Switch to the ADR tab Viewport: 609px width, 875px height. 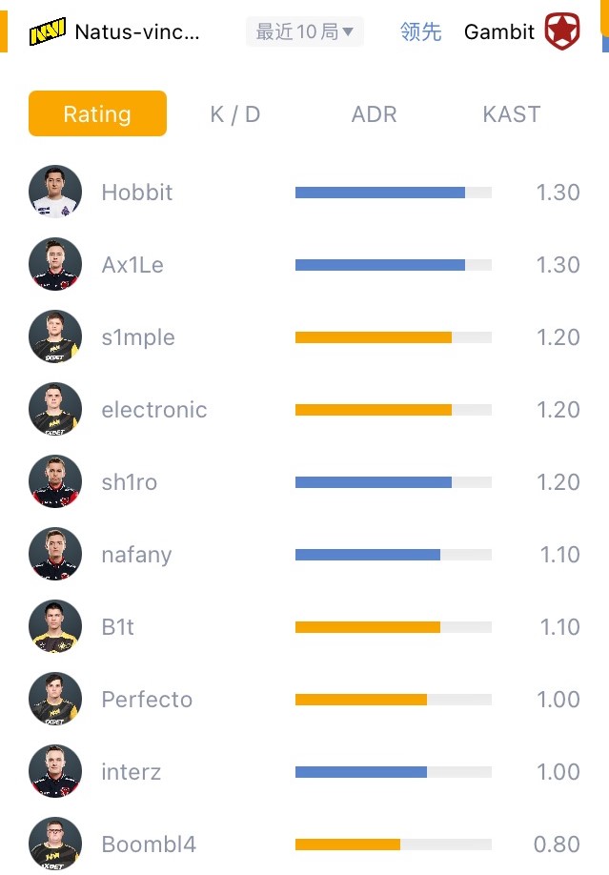(x=374, y=113)
